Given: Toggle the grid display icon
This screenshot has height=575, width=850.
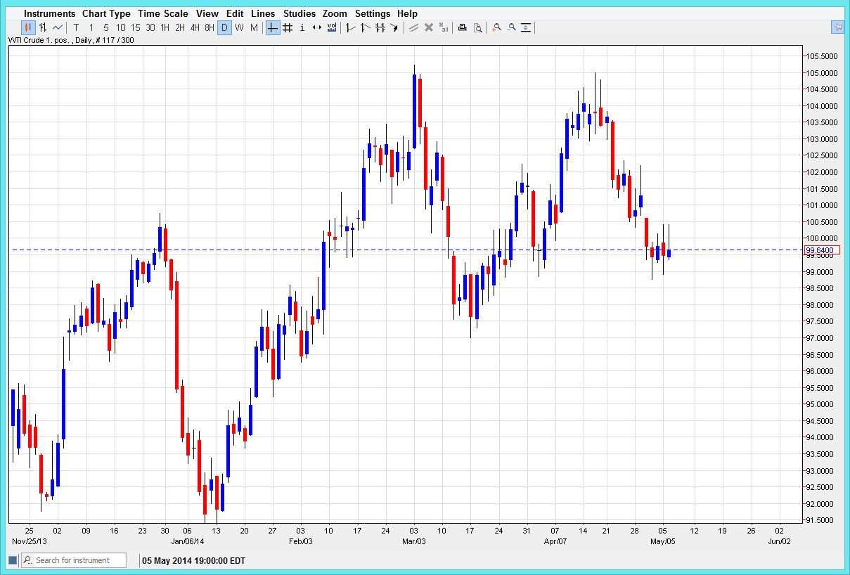Looking at the screenshot, I should point(288,27).
